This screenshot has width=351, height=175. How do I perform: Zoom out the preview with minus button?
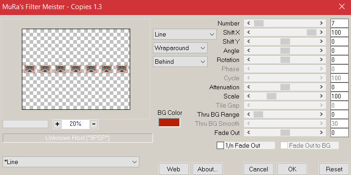pyautogui.click(x=94, y=124)
